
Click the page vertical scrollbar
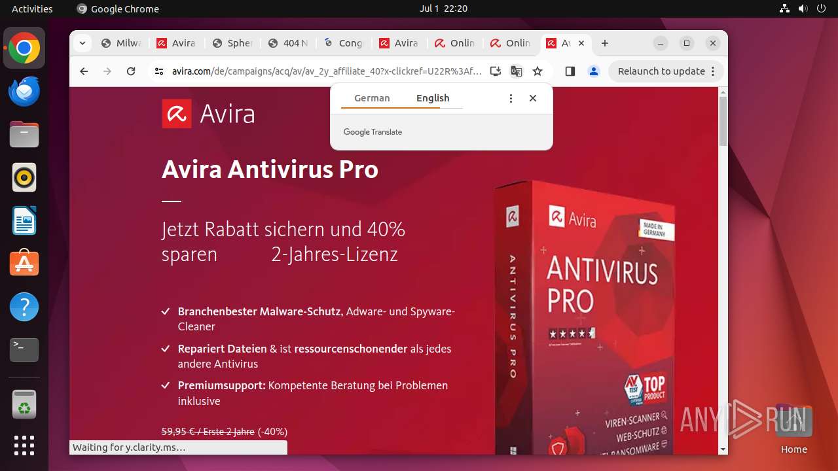pyautogui.click(x=723, y=122)
